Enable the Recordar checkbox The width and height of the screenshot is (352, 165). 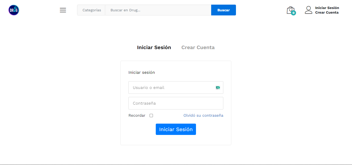(x=151, y=116)
